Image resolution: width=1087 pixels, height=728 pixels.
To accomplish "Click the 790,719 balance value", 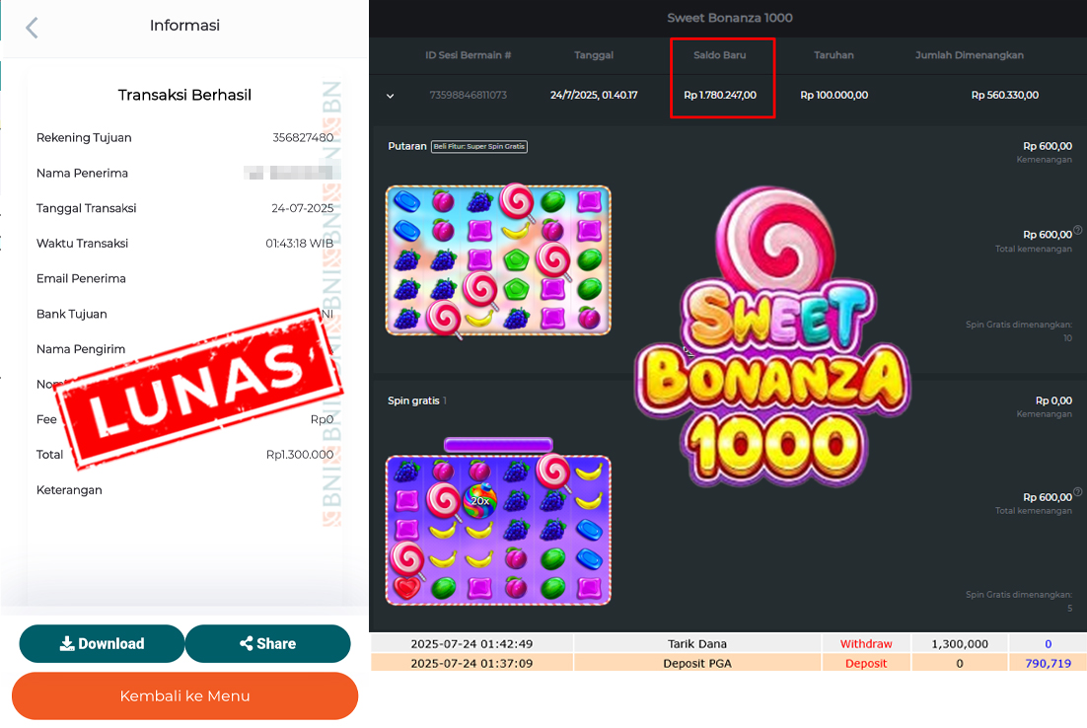I will 1048,663.
